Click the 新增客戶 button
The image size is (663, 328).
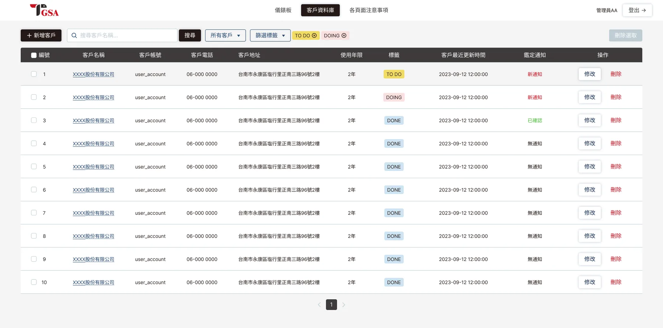tap(41, 35)
